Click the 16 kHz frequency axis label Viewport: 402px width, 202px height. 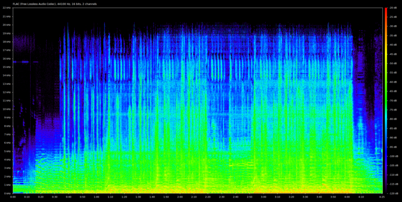(6, 59)
